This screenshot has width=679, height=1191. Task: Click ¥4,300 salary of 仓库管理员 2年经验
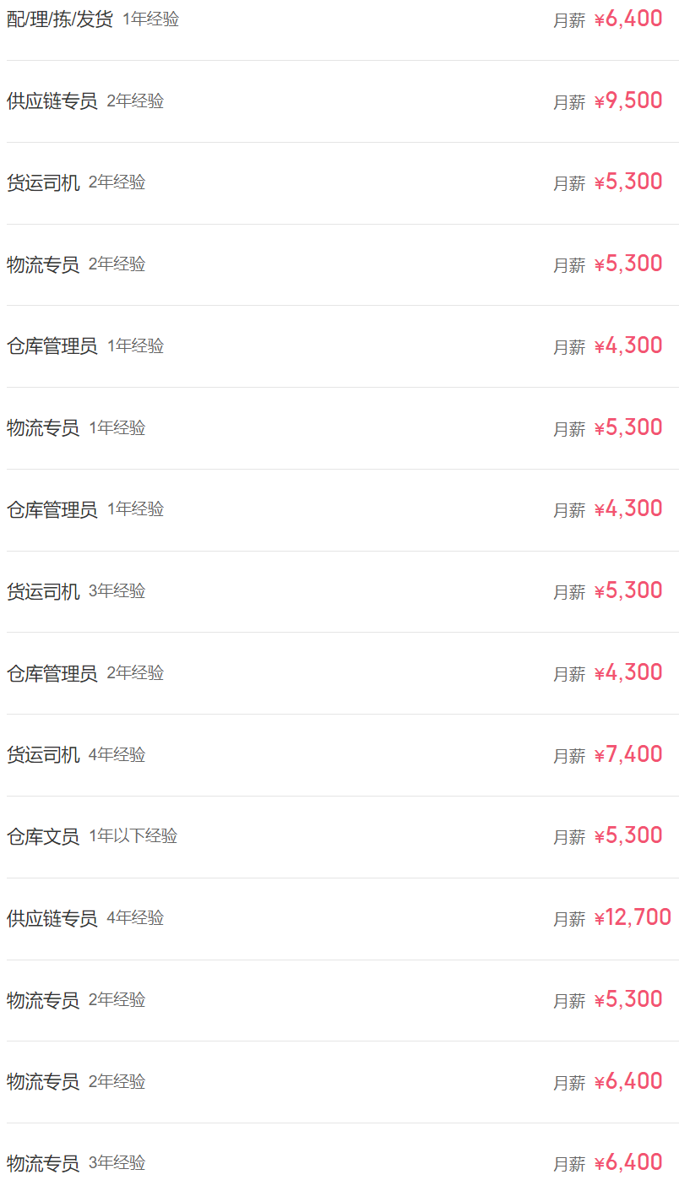[628, 673]
